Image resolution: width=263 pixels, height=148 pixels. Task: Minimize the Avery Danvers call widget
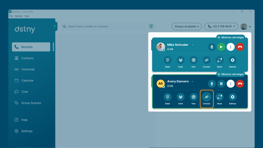point(231,74)
